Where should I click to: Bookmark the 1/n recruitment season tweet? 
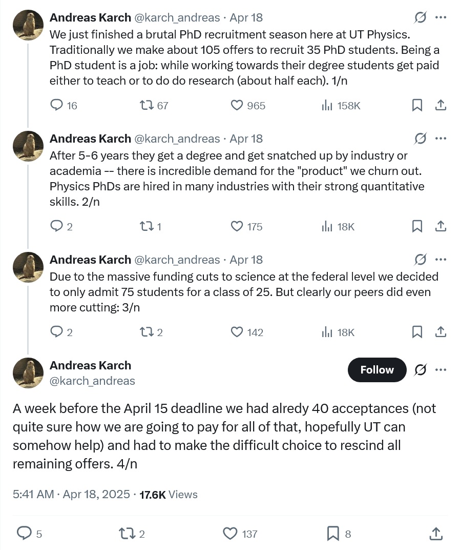[x=417, y=105]
